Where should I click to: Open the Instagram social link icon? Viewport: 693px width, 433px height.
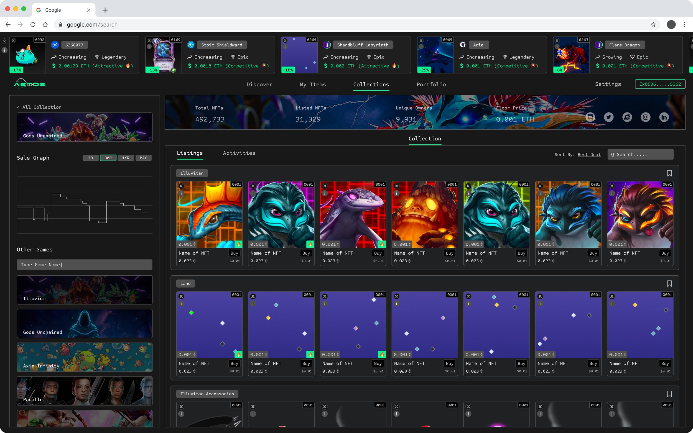click(x=645, y=117)
